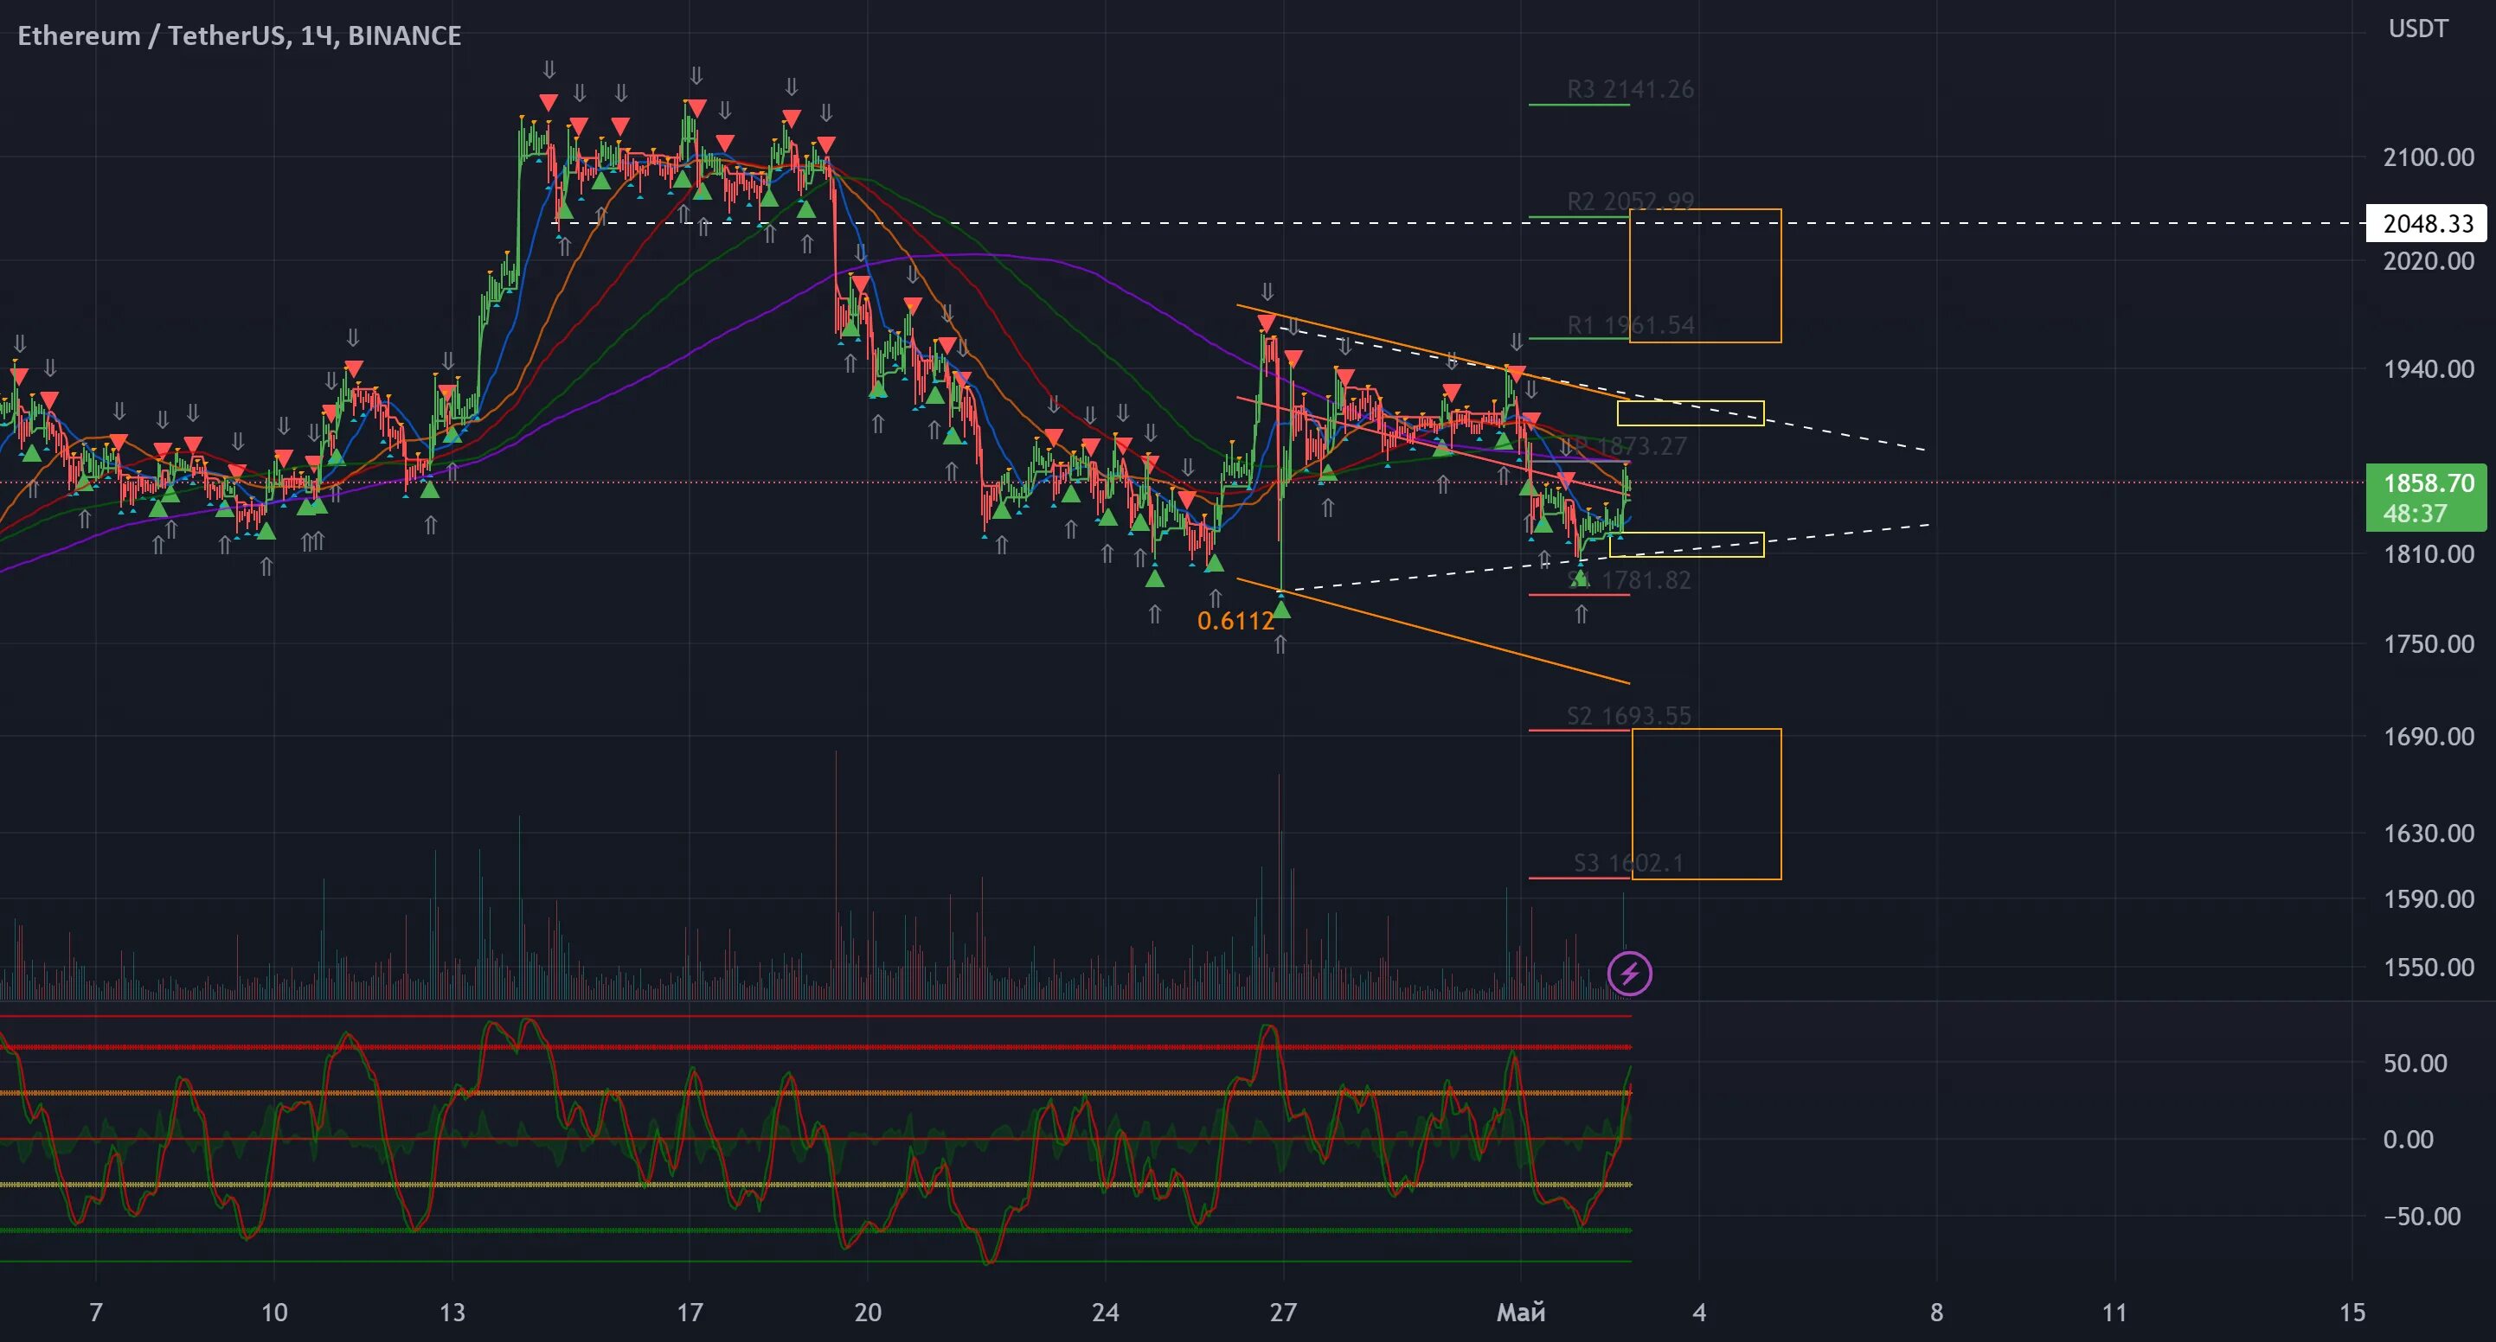Image resolution: width=2496 pixels, height=1342 pixels.
Task: Click the purple lightning bolt icon
Action: point(1629,973)
